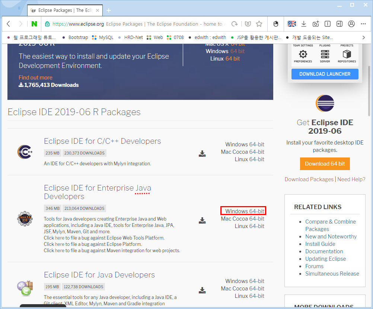Open HRD-Net bookmark
The image size is (373, 309).
(130, 38)
